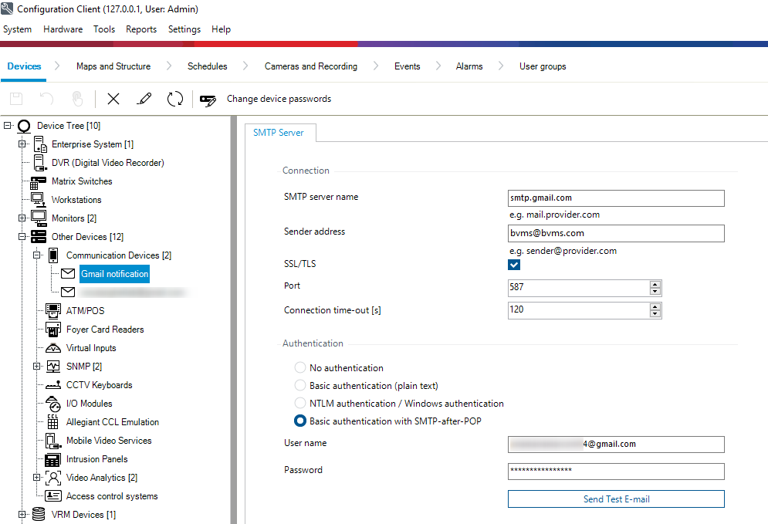Switch to the Cameras and Recording tab
This screenshot has height=524, width=768.
click(x=310, y=66)
